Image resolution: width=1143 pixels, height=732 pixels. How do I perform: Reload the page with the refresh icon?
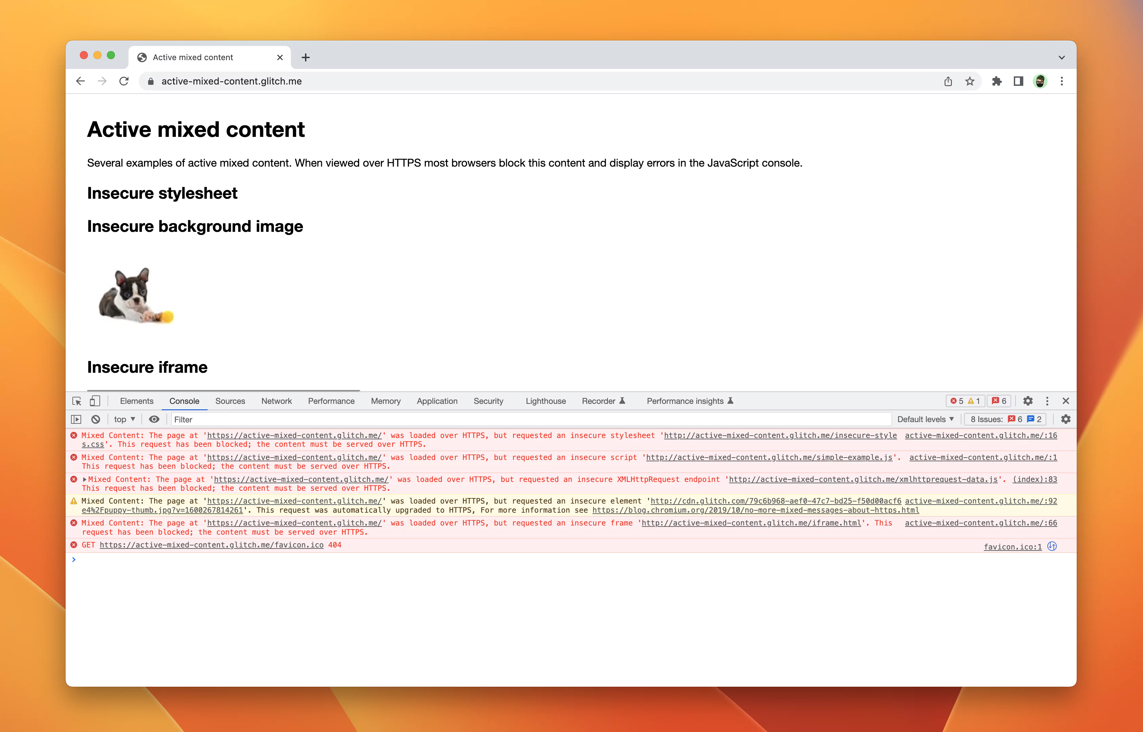coord(124,81)
